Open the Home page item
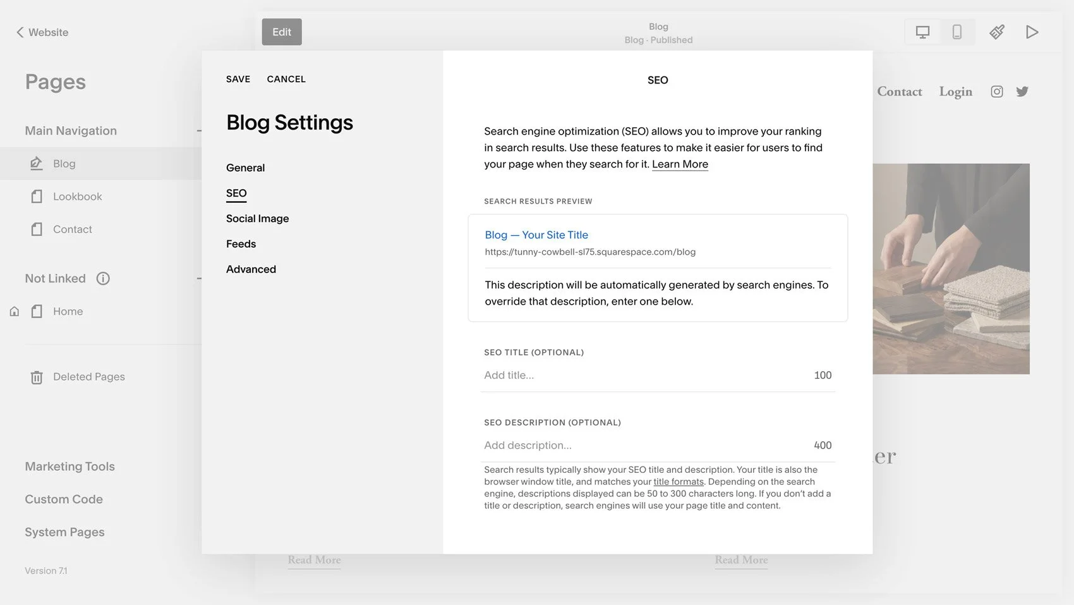 [x=68, y=311]
